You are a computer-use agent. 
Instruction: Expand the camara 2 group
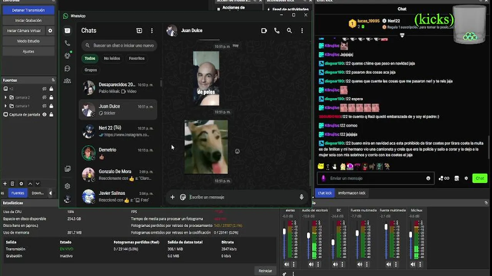pos(5,97)
